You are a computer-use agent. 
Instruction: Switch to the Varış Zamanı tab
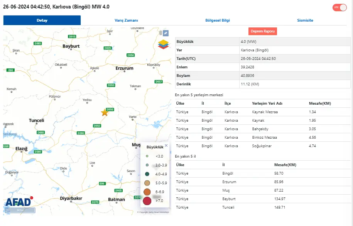click(126, 20)
